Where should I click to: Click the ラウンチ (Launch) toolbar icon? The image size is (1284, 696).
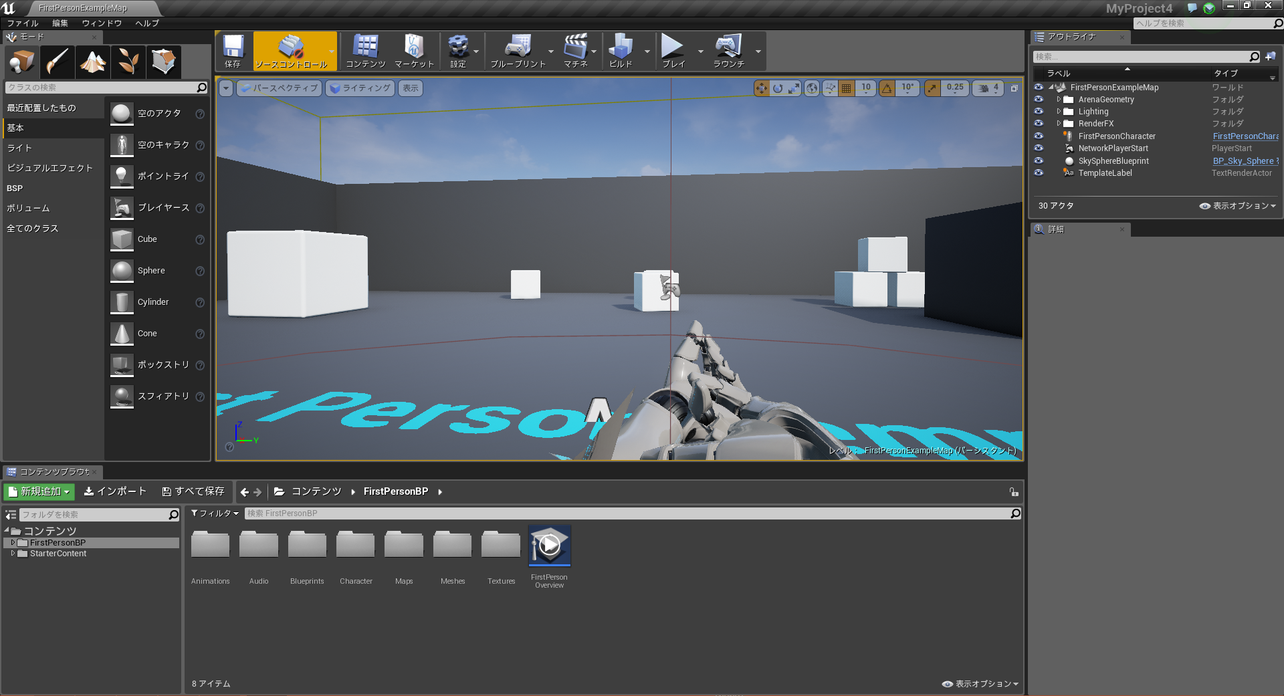click(728, 51)
